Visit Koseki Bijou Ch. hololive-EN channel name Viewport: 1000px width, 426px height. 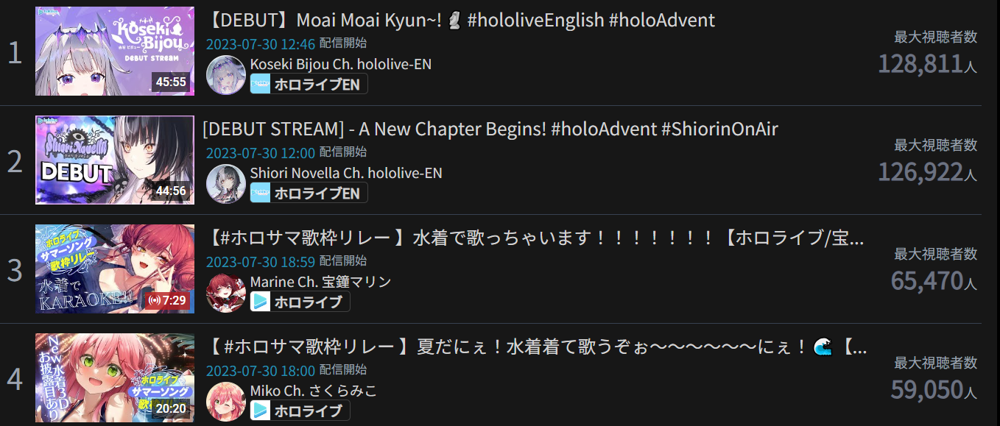[341, 64]
